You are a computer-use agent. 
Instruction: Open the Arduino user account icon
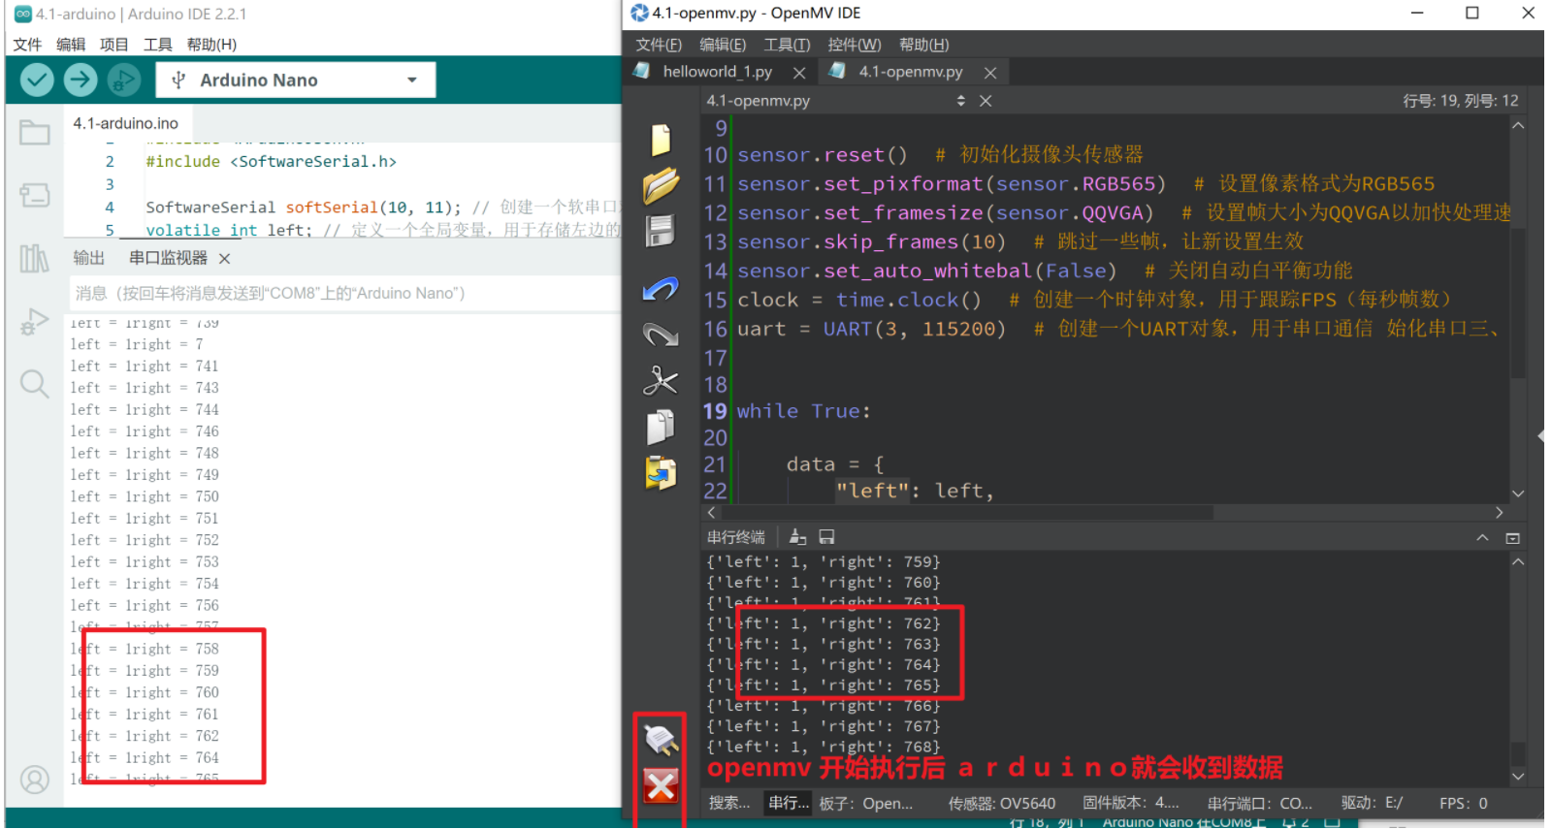tap(35, 780)
